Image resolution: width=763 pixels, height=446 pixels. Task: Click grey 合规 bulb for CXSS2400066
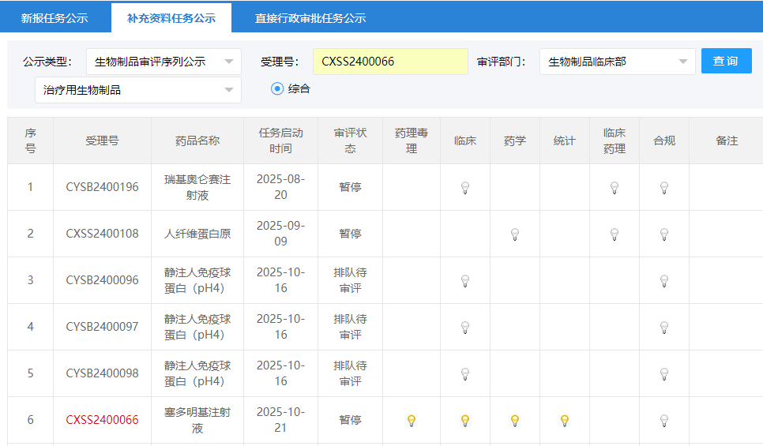(664, 420)
